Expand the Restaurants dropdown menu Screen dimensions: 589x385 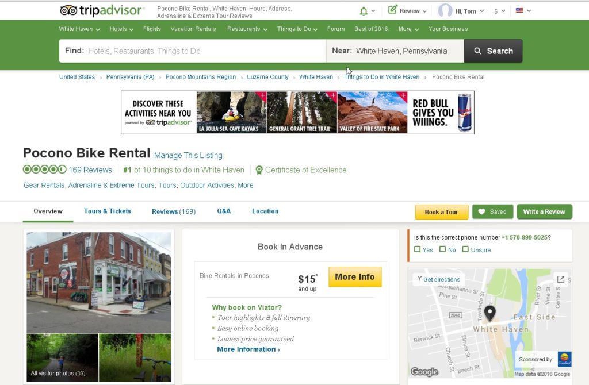247,29
